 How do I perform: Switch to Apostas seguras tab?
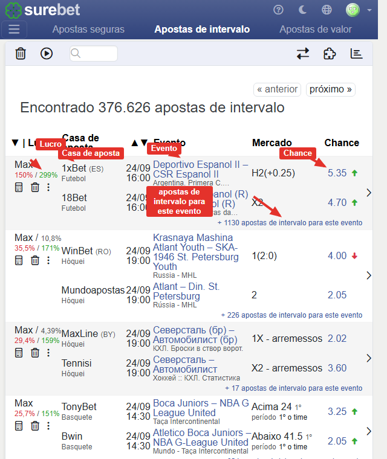88,29
